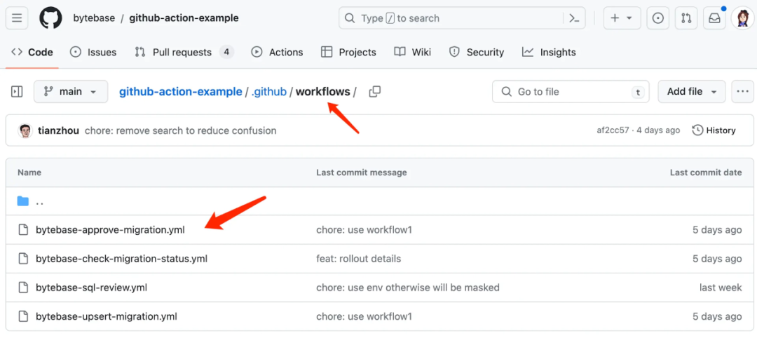Image resolution: width=757 pixels, height=345 pixels.
Task: Expand the main branch selector
Action: [71, 92]
